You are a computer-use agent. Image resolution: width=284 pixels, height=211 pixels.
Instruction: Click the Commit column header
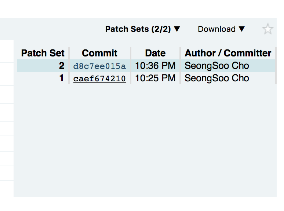click(x=99, y=53)
